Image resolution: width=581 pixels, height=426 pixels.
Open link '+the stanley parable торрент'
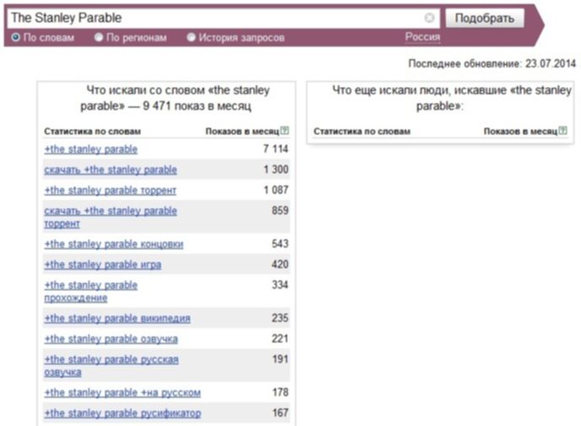110,191
